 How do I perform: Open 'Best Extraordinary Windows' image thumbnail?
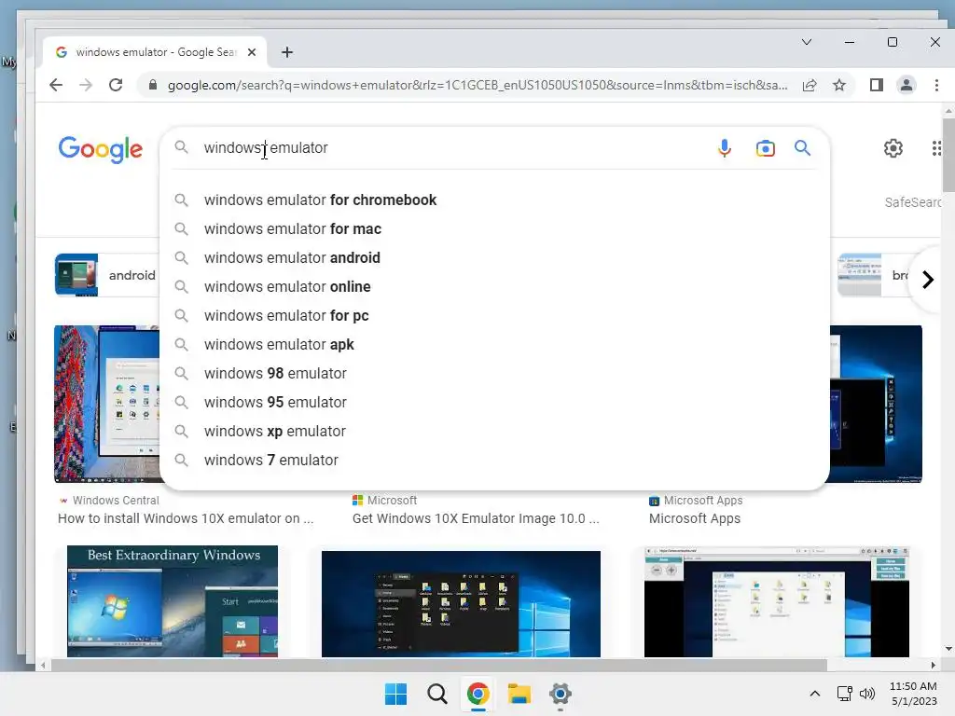tap(173, 601)
